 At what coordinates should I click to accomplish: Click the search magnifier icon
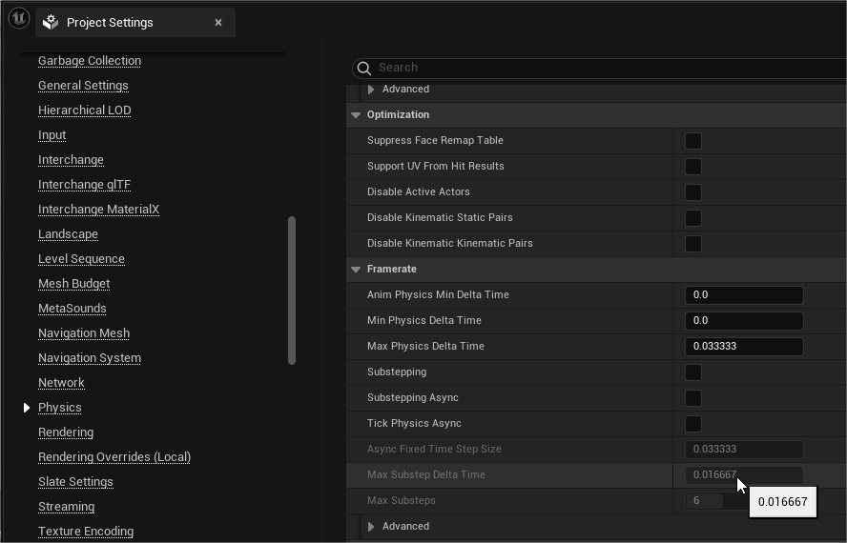tap(363, 68)
